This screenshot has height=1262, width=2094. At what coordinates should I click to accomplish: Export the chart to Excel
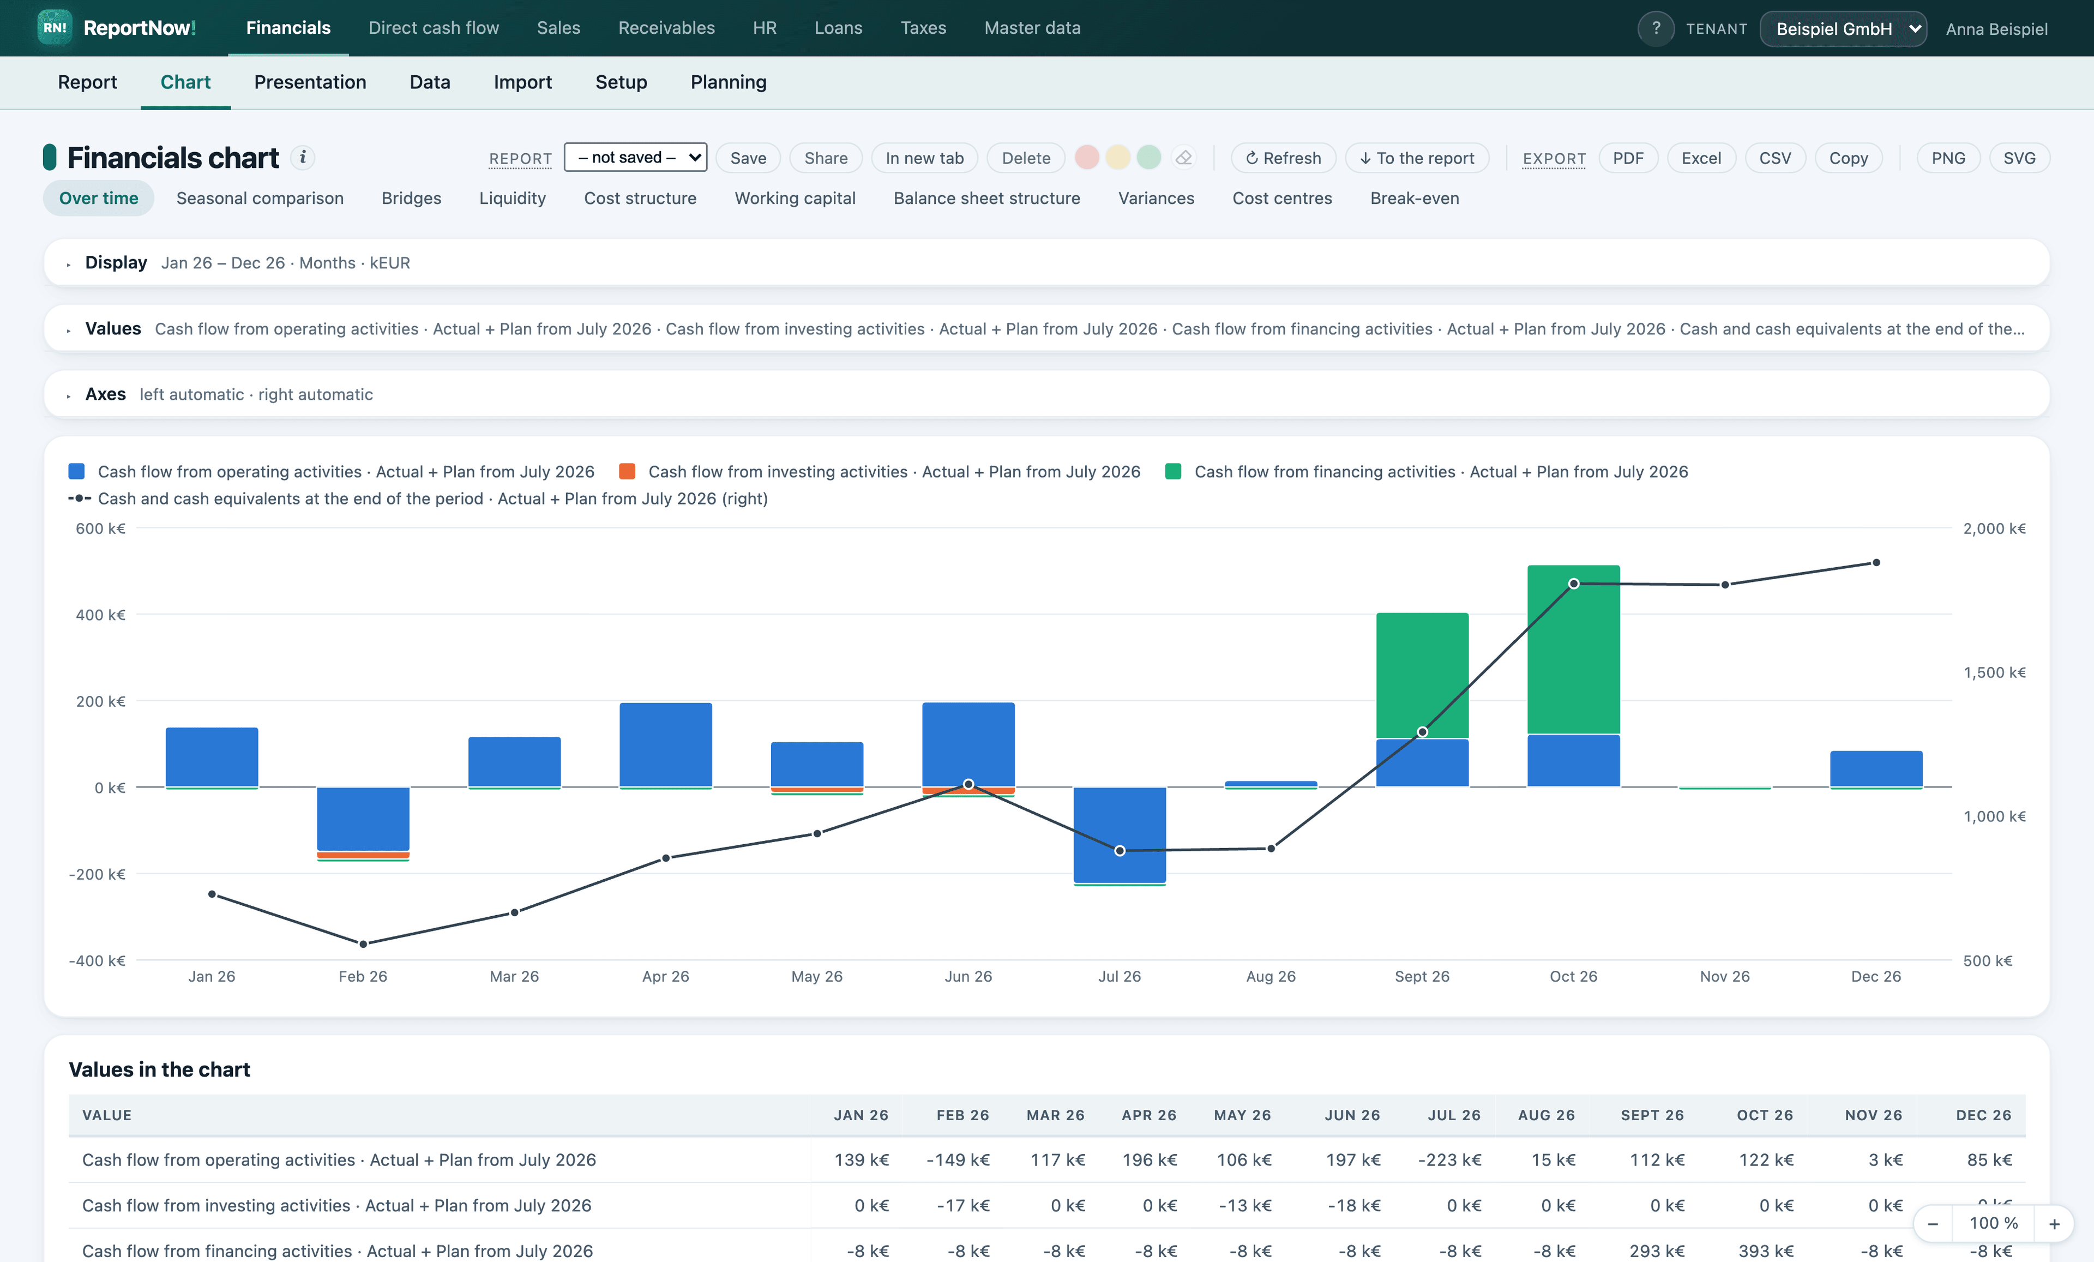(1701, 157)
